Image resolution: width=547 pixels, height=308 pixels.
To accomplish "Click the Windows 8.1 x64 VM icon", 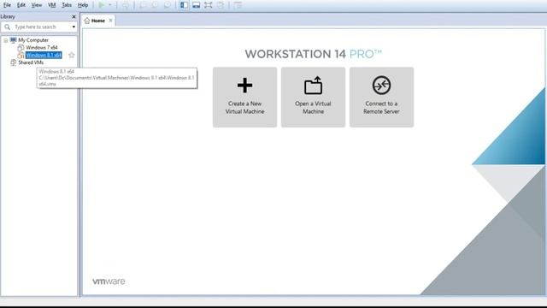I will 21,55.
